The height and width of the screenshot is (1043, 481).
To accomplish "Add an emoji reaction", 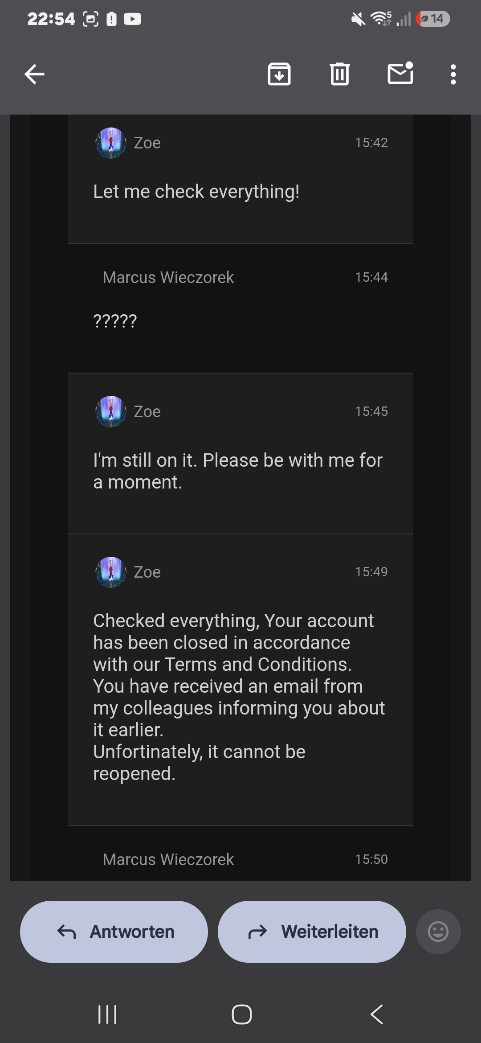I will point(438,932).
